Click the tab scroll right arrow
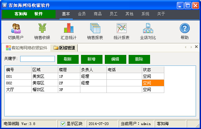Viewport: 201px width, 129px height. [x=191, y=47]
